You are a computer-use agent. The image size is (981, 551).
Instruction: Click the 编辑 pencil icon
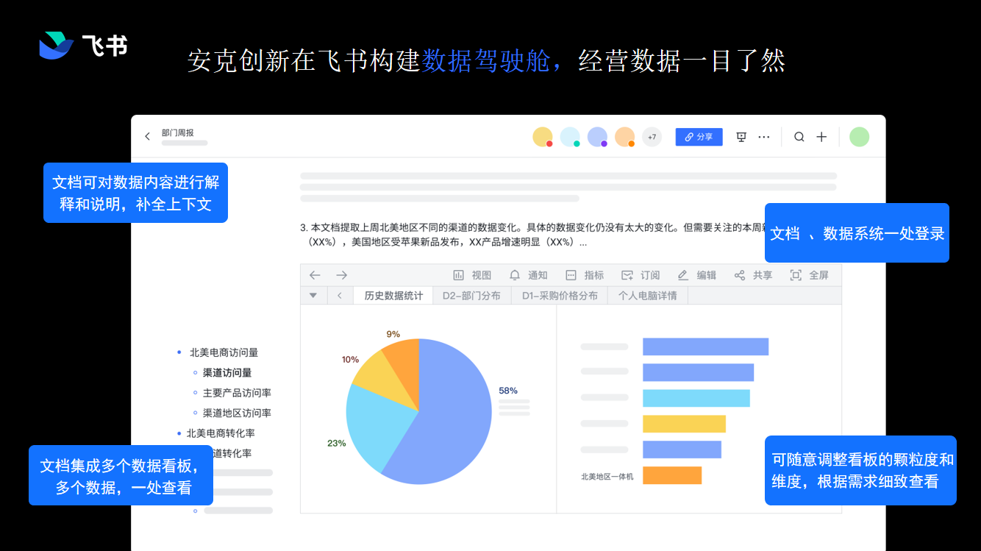pyautogui.click(x=682, y=275)
